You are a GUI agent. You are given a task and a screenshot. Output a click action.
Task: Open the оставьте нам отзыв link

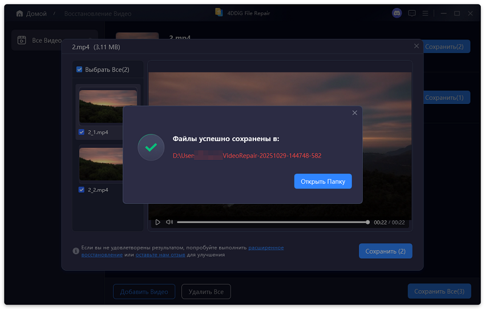click(160, 255)
